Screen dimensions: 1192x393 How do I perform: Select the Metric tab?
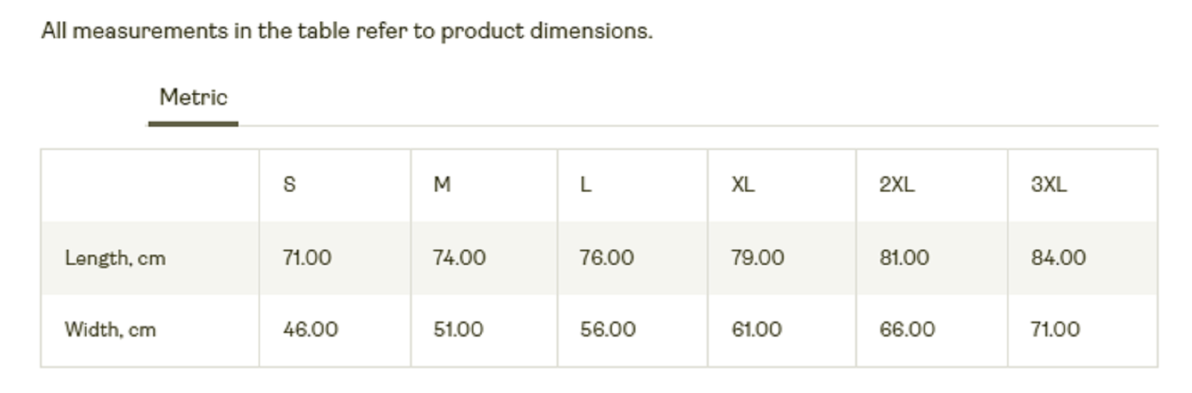point(193,98)
